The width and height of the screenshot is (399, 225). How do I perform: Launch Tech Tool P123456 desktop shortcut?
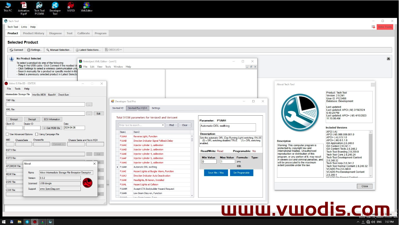[x=39, y=8]
